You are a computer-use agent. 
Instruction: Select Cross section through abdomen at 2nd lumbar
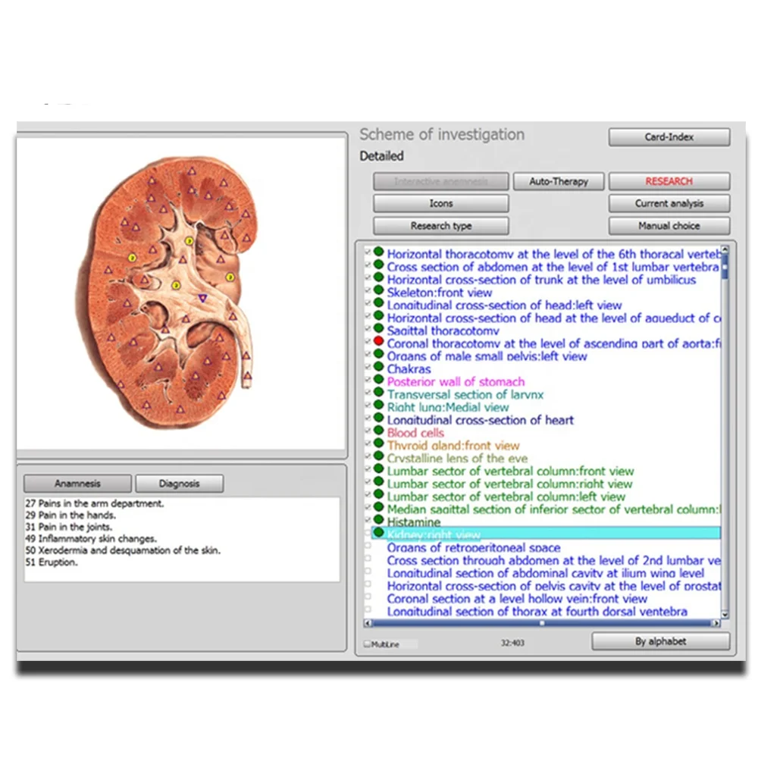[553, 560]
